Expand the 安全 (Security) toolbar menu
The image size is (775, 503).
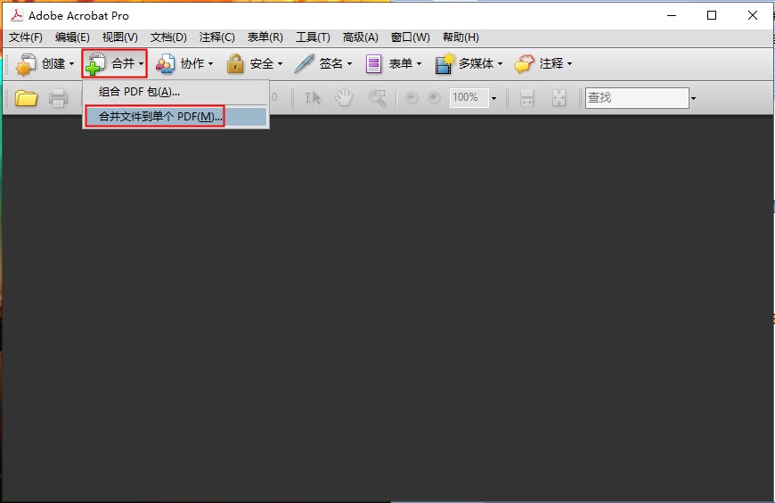pos(254,63)
